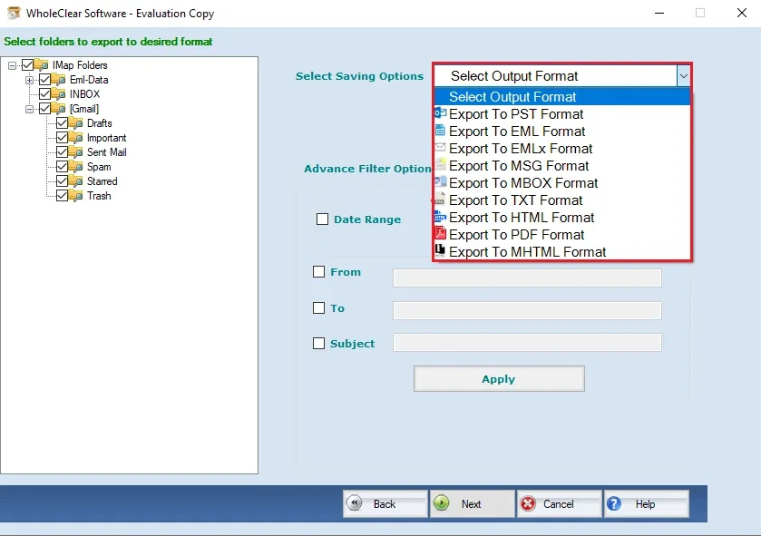Choose the highlighted Select Output Format entry

click(512, 96)
